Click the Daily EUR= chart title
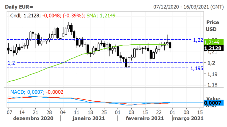This screenshot has height=127, width=227. pos(19,7)
